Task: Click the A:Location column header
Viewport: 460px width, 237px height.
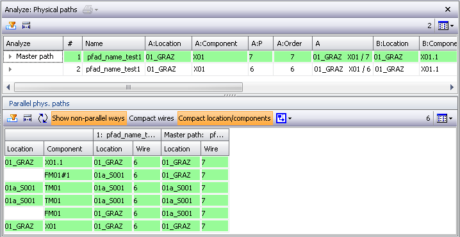Action: pos(168,43)
